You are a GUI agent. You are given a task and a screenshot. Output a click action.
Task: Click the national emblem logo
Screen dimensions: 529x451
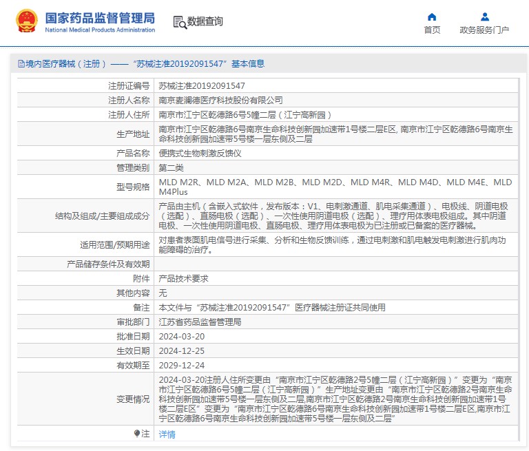coord(27,21)
